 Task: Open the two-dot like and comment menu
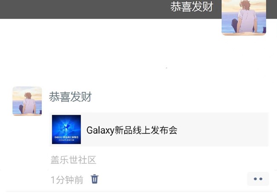[x=258, y=179]
